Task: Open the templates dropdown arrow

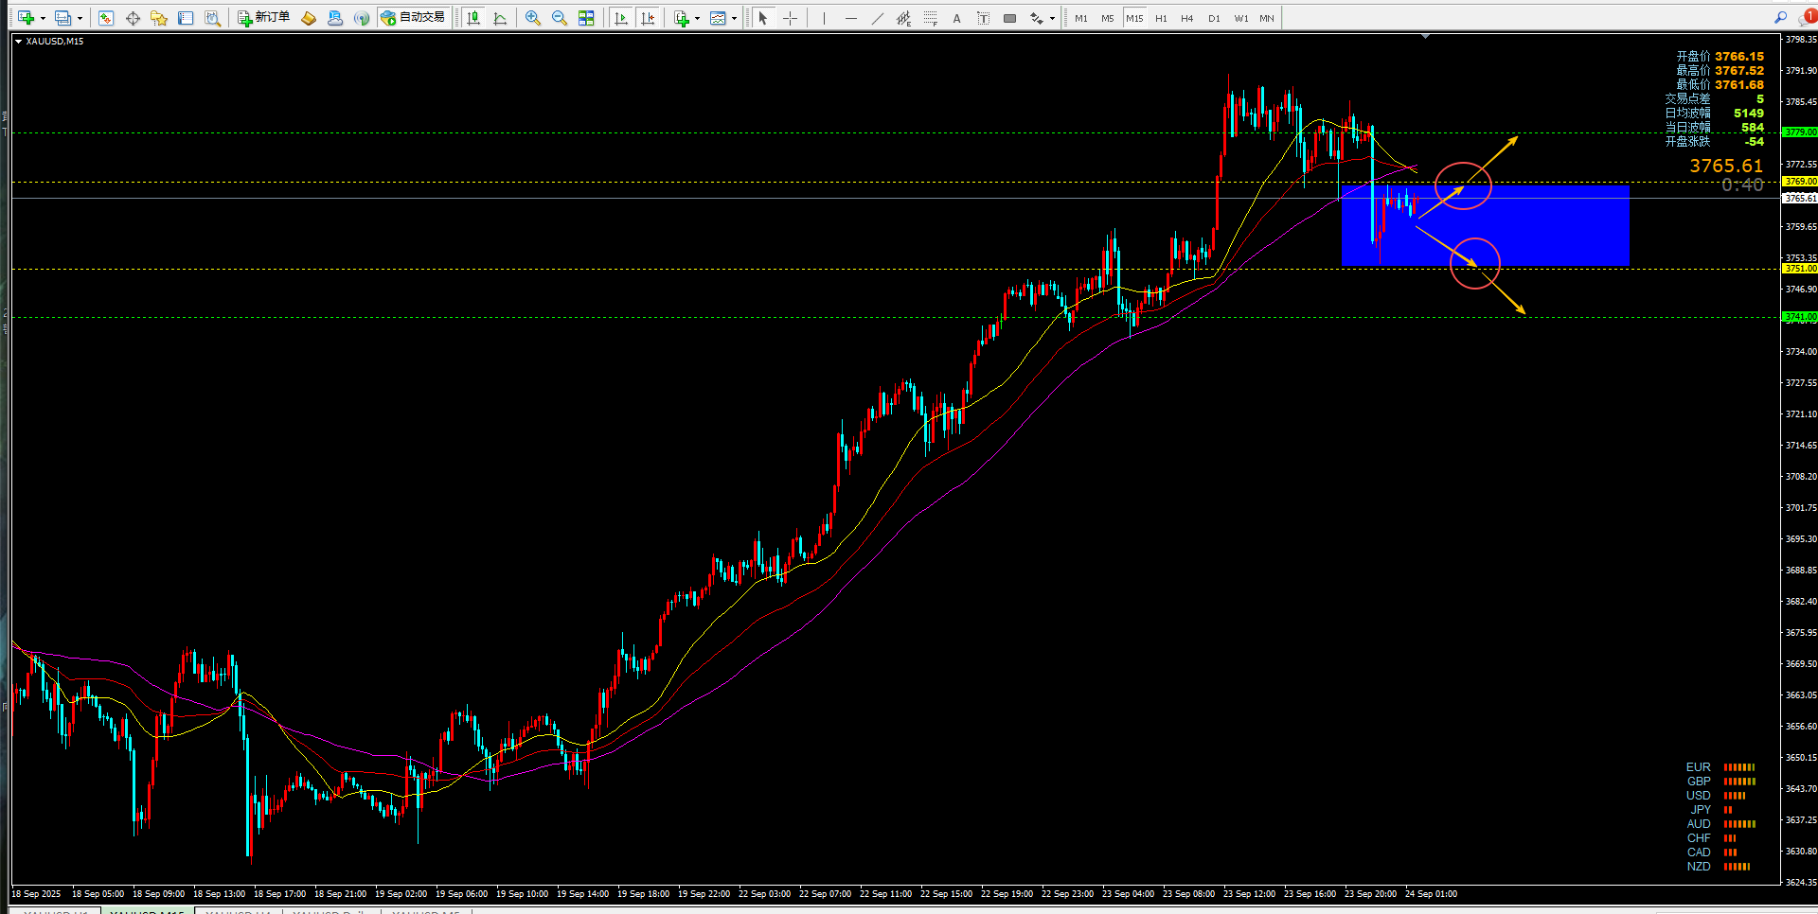Action: [x=734, y=18]
